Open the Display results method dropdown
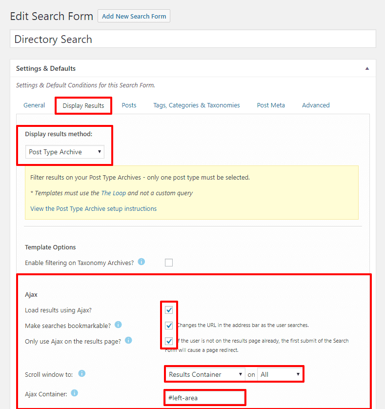 64,152
